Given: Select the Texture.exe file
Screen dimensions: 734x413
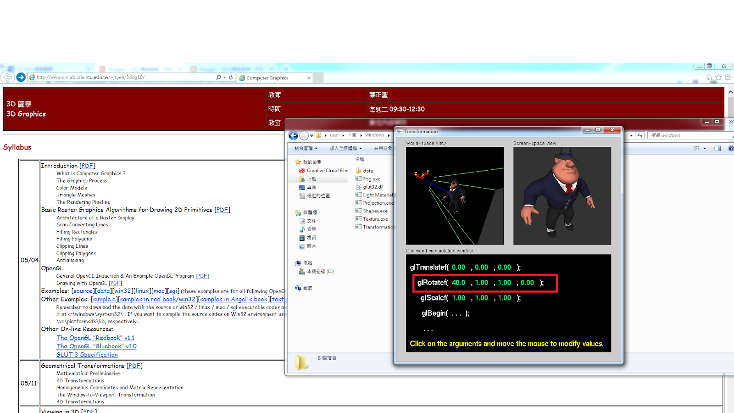Looking at the screenshot, I should [372, 219].
